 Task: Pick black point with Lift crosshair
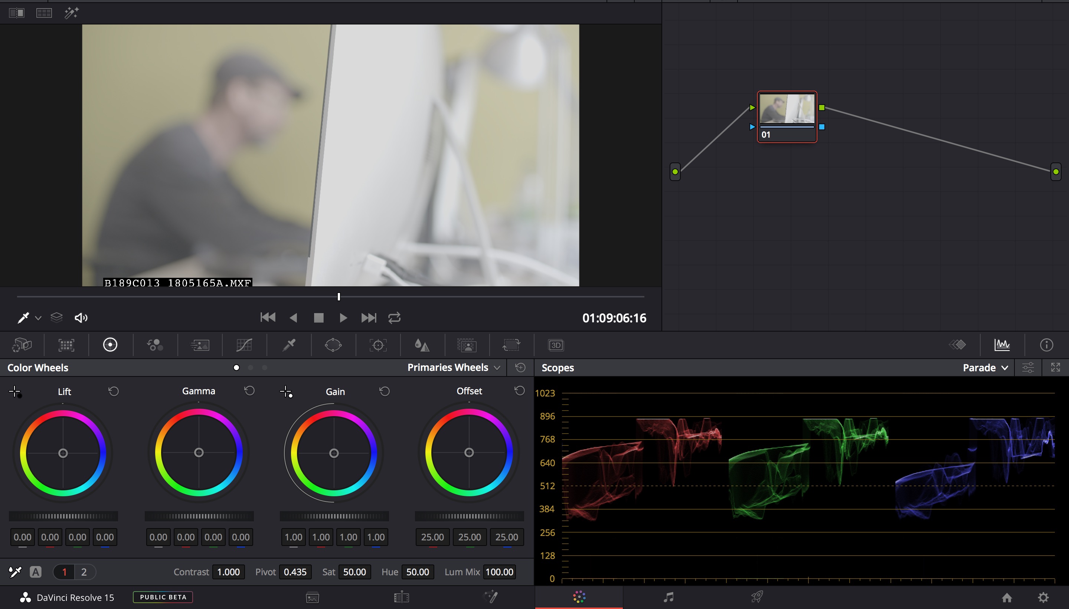pos(15,392)
